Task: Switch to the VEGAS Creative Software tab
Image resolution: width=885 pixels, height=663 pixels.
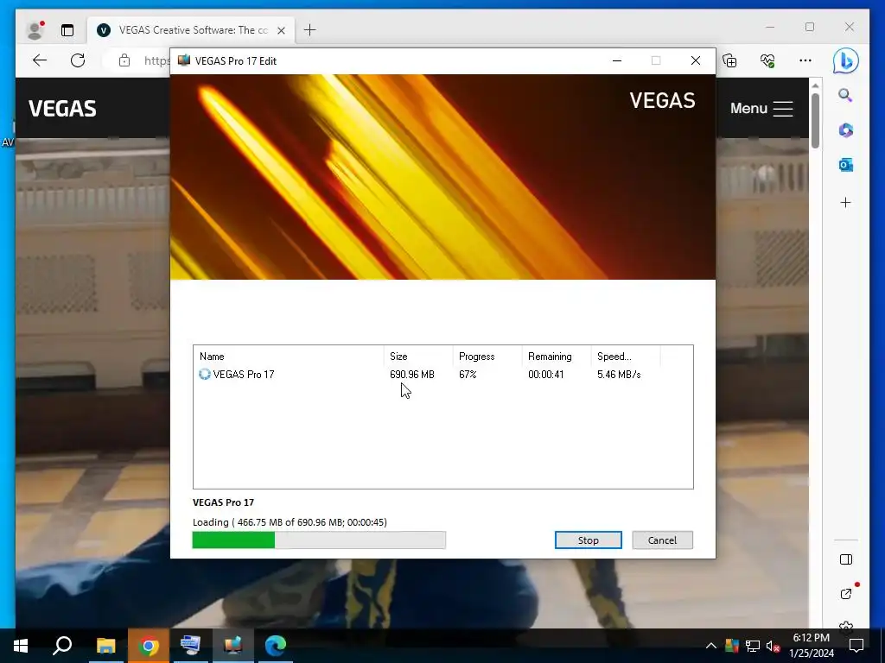Action: pyautogui.click(x=191, y=30)
